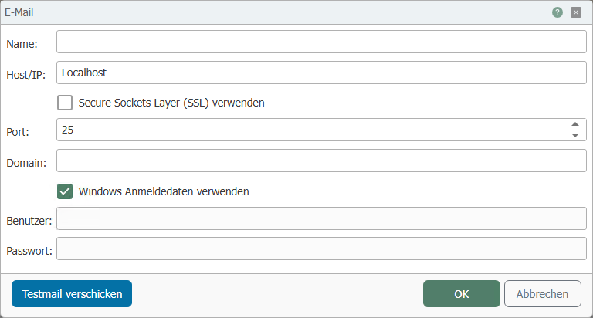This screenshot has width=593, height=318.
Task: Cancel the dialog via Abbrechen
Action: [542, 294]
